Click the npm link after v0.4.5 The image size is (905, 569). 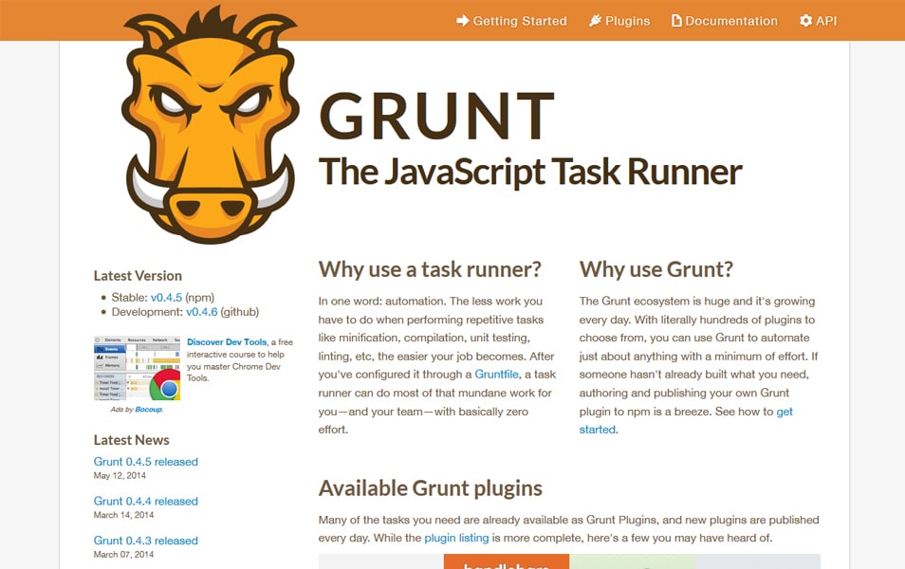point(199,297)
